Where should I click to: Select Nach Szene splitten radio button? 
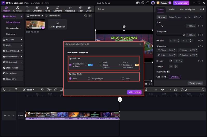click(70, 65)
